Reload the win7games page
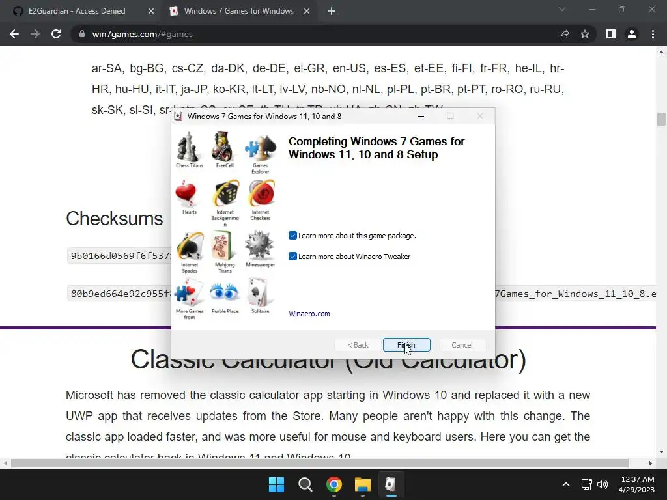 point(56,34)
